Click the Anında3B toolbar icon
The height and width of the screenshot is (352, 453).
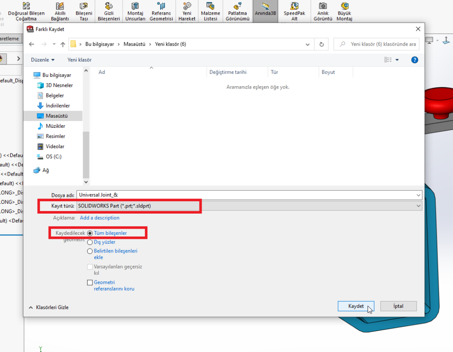pyautogui.click(x=265, y=7)
